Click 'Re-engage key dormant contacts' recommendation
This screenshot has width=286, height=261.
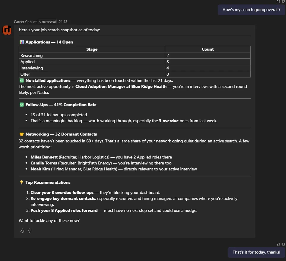tap(63, 198)
